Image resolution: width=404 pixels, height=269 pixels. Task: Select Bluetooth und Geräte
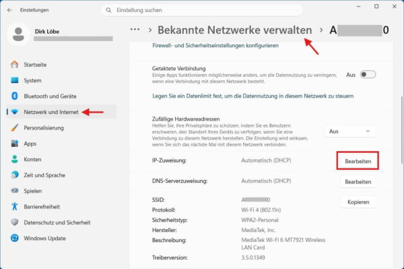coord(61,96)
